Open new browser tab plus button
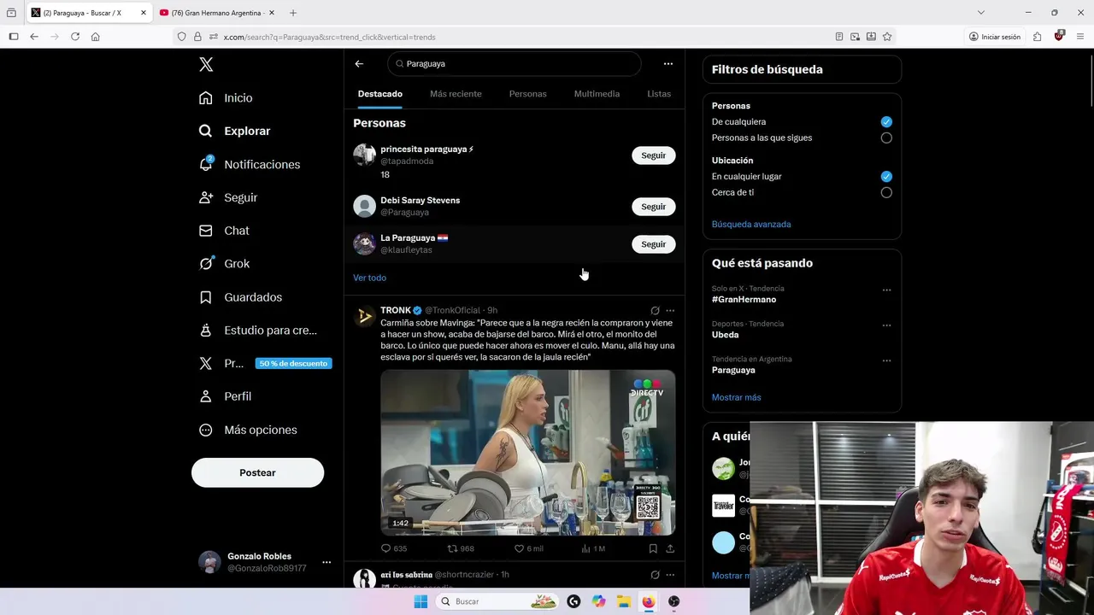The image size is (1094, 615). pos(293,13)
